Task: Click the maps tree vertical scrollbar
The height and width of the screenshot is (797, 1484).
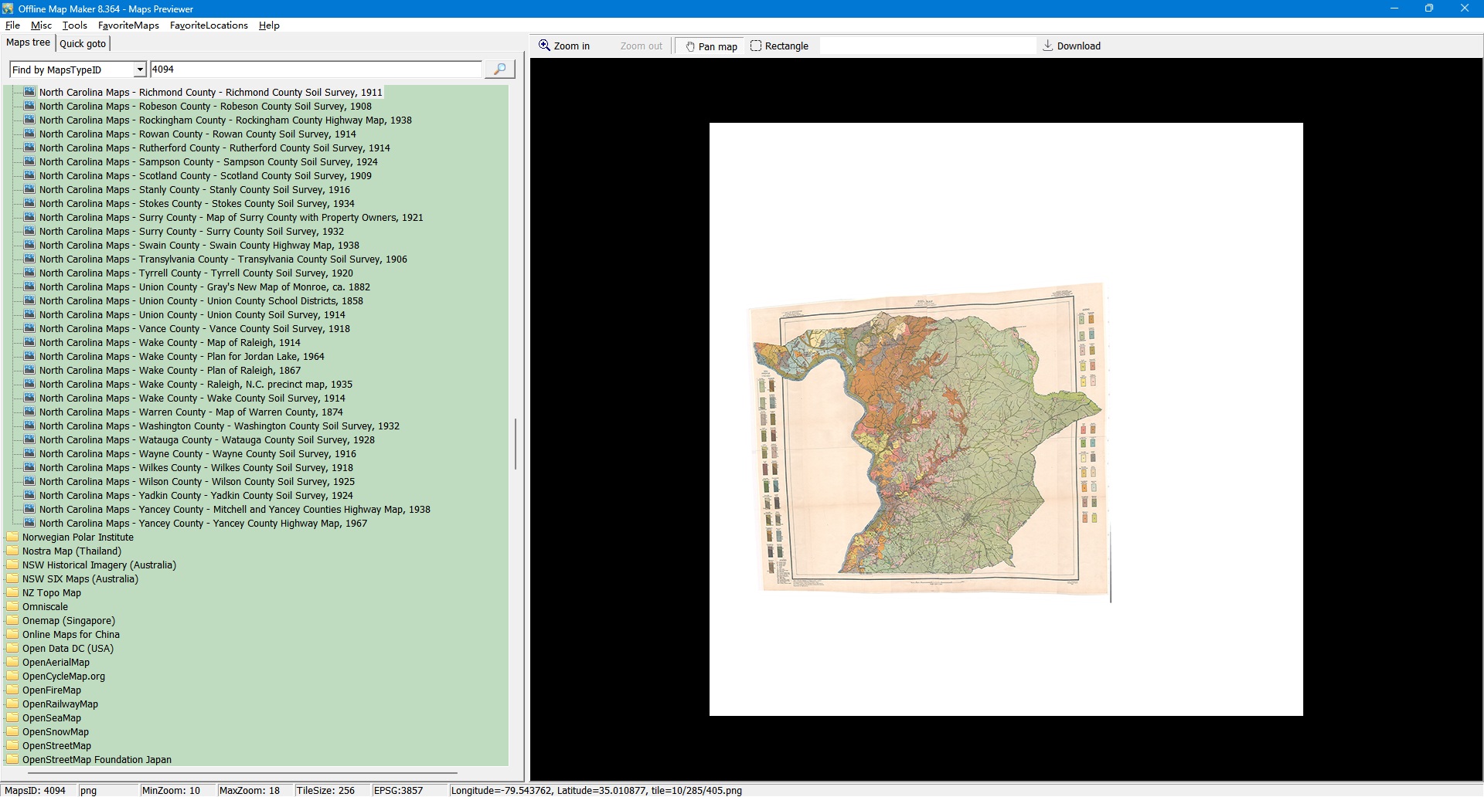Action: (516, 444)
